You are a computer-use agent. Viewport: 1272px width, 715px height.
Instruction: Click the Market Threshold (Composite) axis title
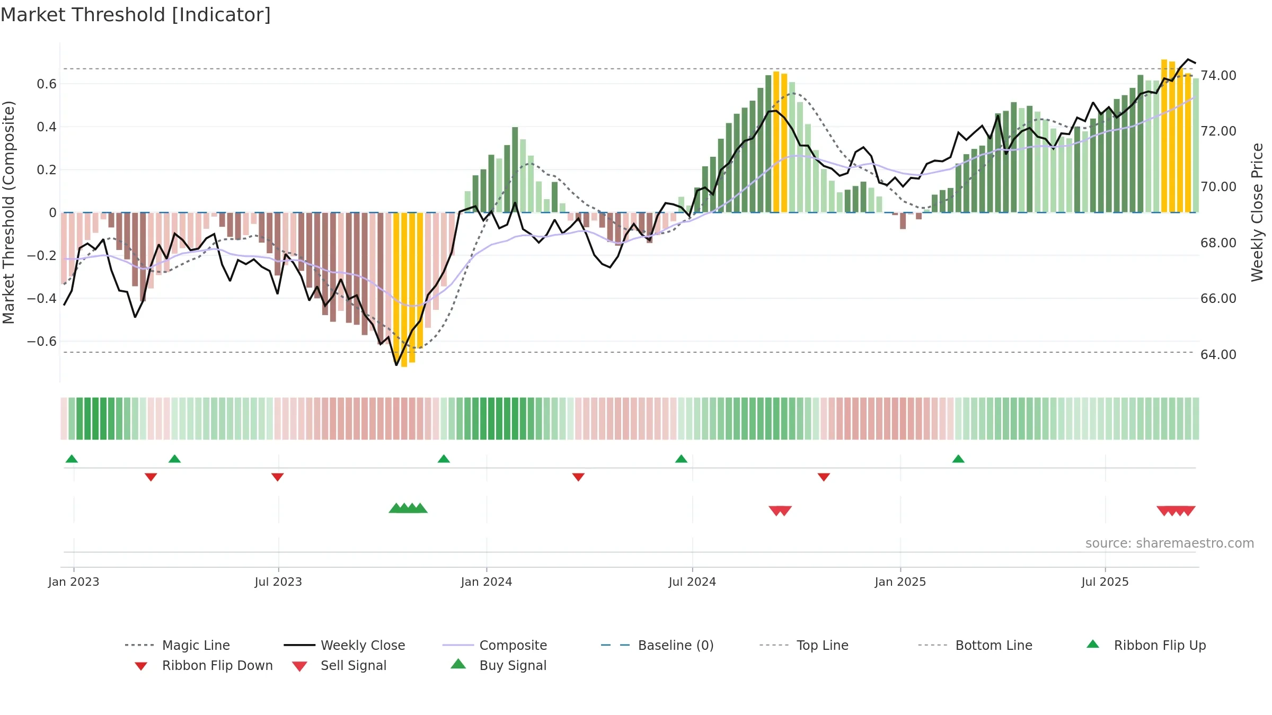click(x=8, y=212)
